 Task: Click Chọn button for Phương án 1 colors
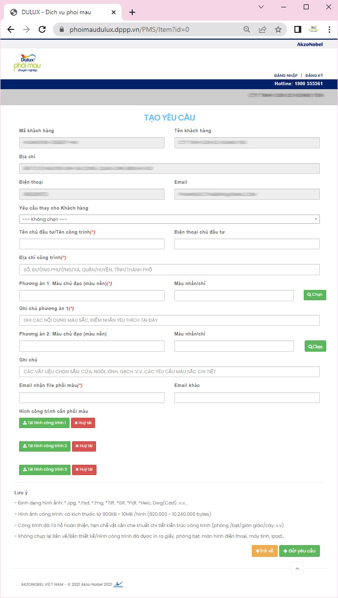pyautogui.click(x=314, y=295)
